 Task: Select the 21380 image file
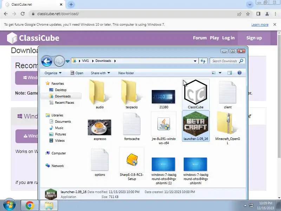[164, 97]
